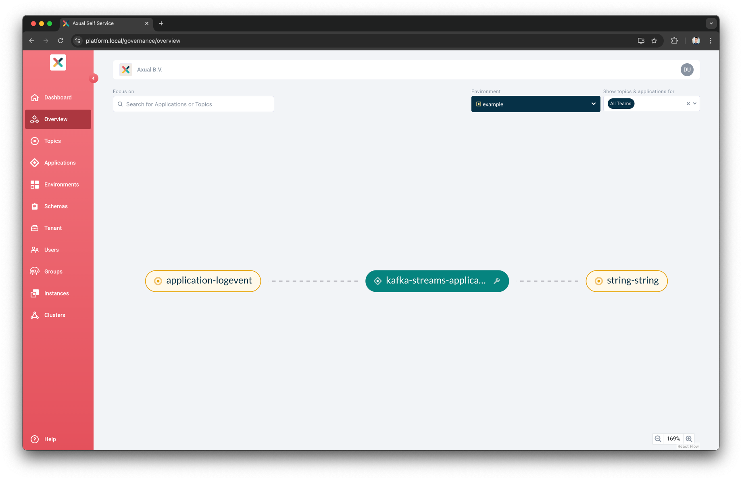Image resolution: width=742 pixels, height=480 pixels.
Task: Click the All Teams filter chip
Action: coord(621,104)
